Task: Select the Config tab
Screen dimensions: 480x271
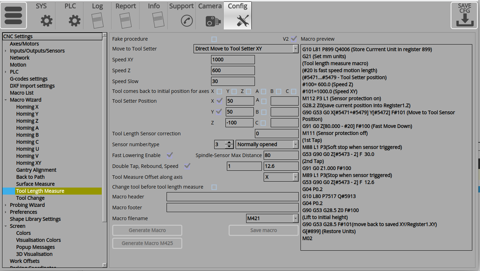Action: pyautogui.click(x=237, y=6)
